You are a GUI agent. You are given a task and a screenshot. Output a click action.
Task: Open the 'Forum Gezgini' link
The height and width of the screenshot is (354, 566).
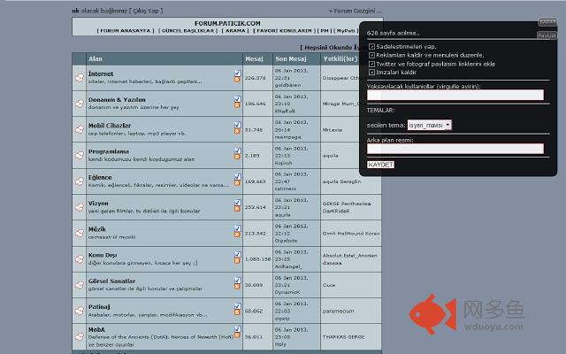[x=355, y=11]
